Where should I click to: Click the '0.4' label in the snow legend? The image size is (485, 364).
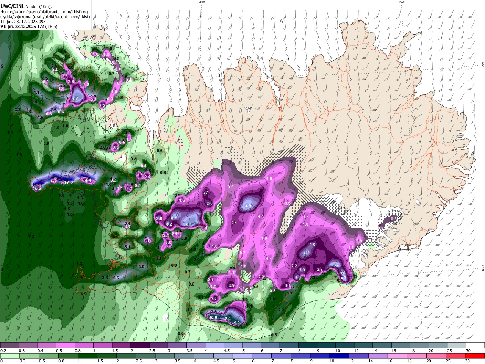[x=40, y=351]
